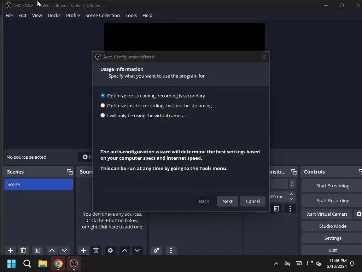Click Start Streaming button
This screenshot has width=362, height=272.
click(332, 186)
